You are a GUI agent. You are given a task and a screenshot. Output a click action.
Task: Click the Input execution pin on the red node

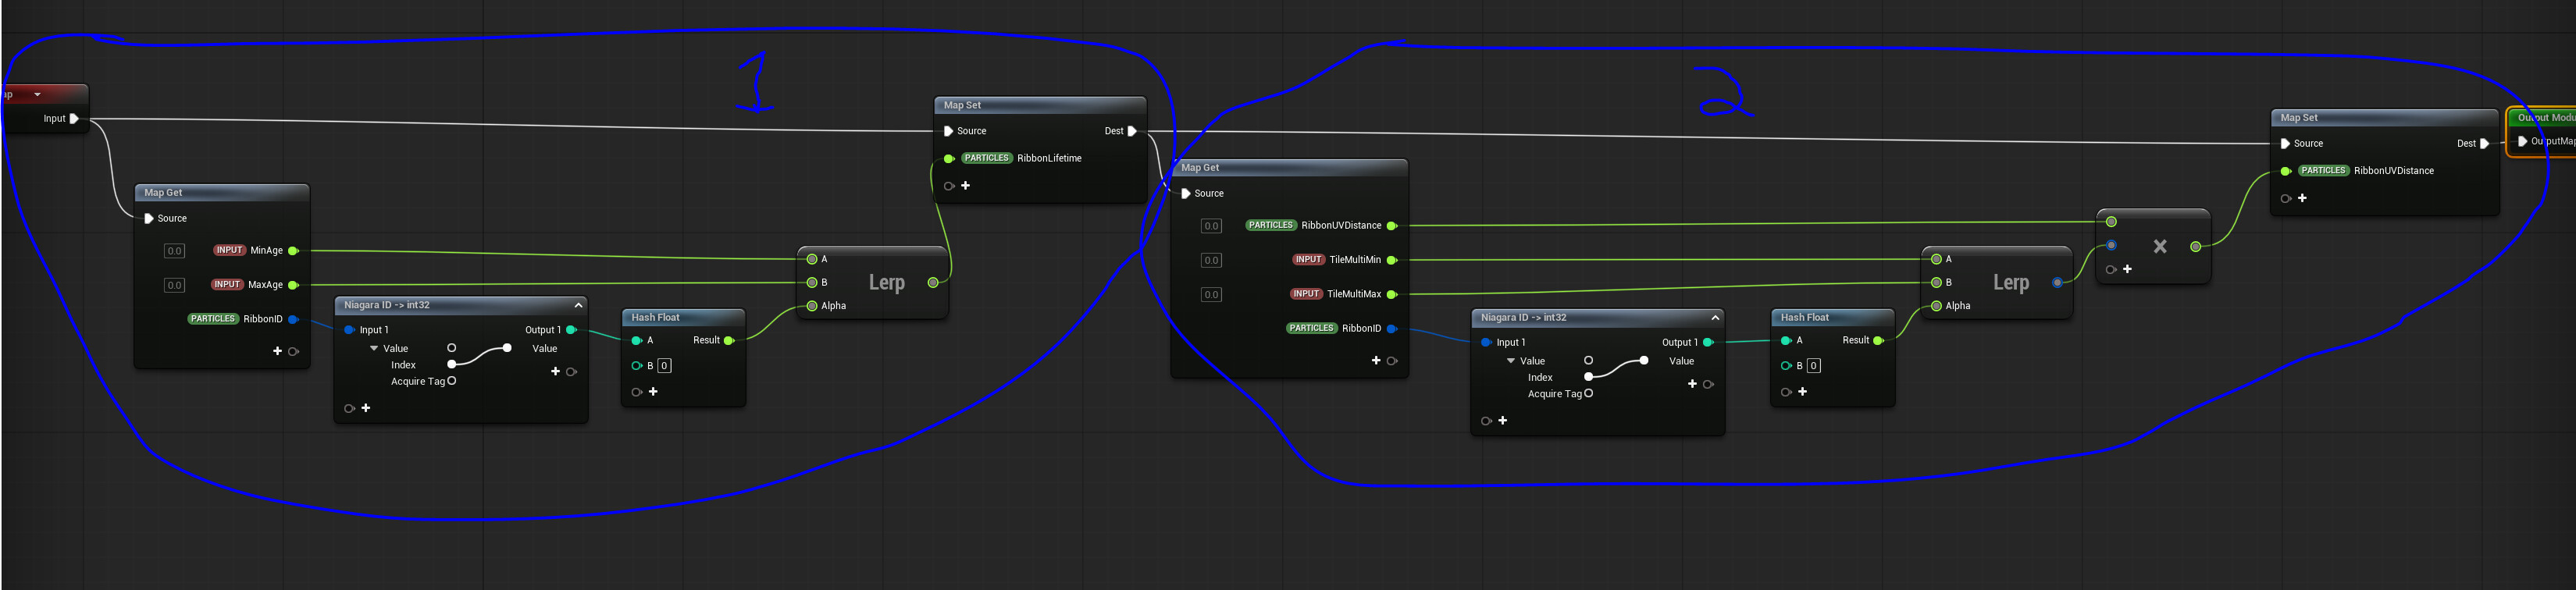click(x=74, y=119)
